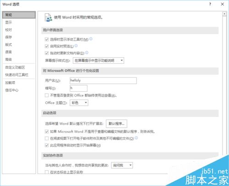Click info icon beside 启用实时预览
Image resolution: width=229 pixels, height=186 pixels.
[x=76, y=45]
